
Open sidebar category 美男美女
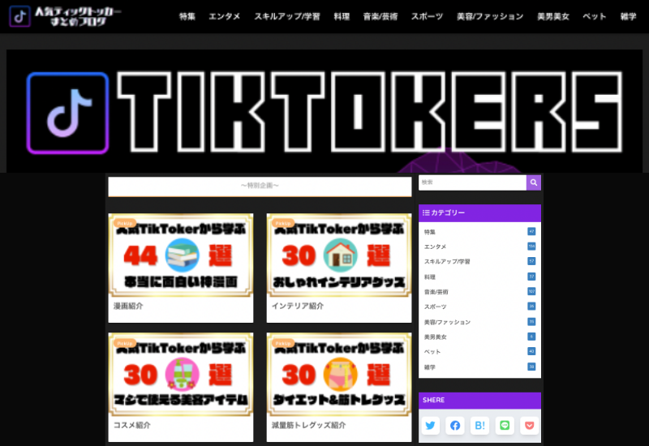[479, 337]
